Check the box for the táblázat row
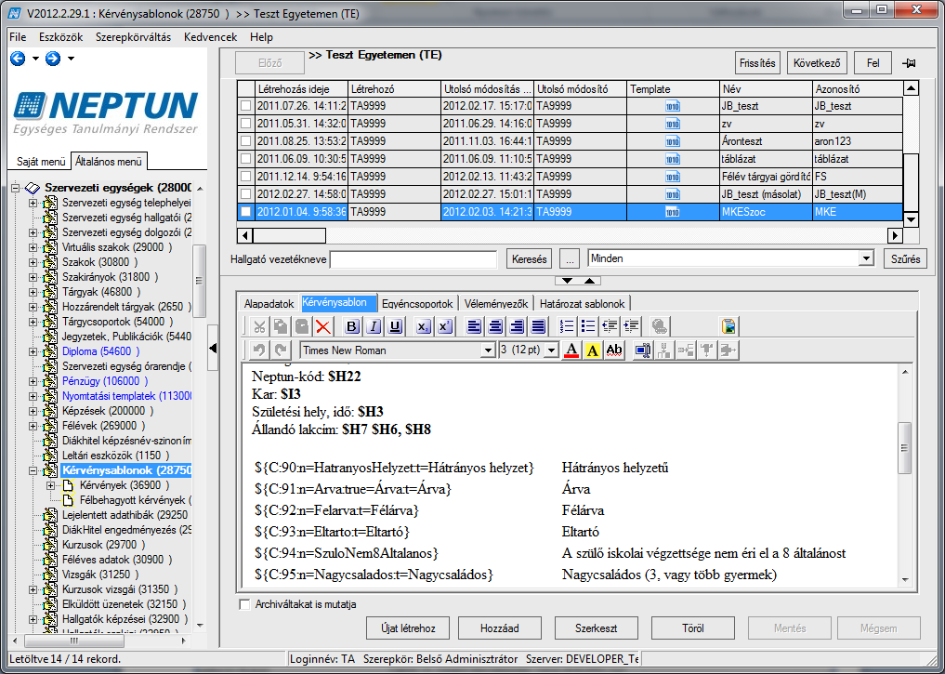Image resolution: width=945 pixels, height=674 pixels. [x=246, y=159]
